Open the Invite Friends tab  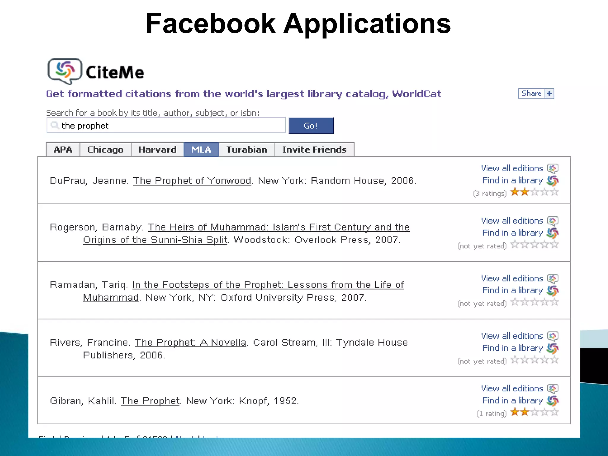[x=314, y=150]
